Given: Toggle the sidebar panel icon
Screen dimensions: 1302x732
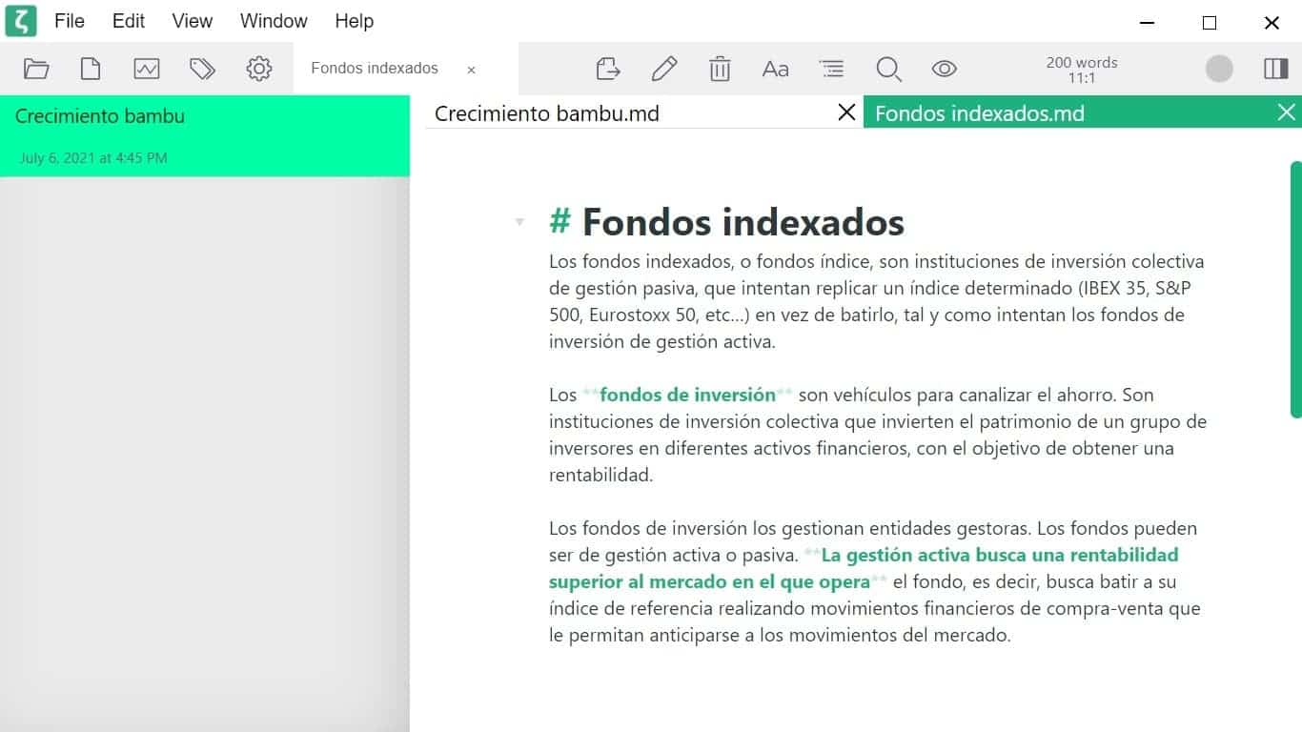Looking at the screenshot, I should [1275, 69].
